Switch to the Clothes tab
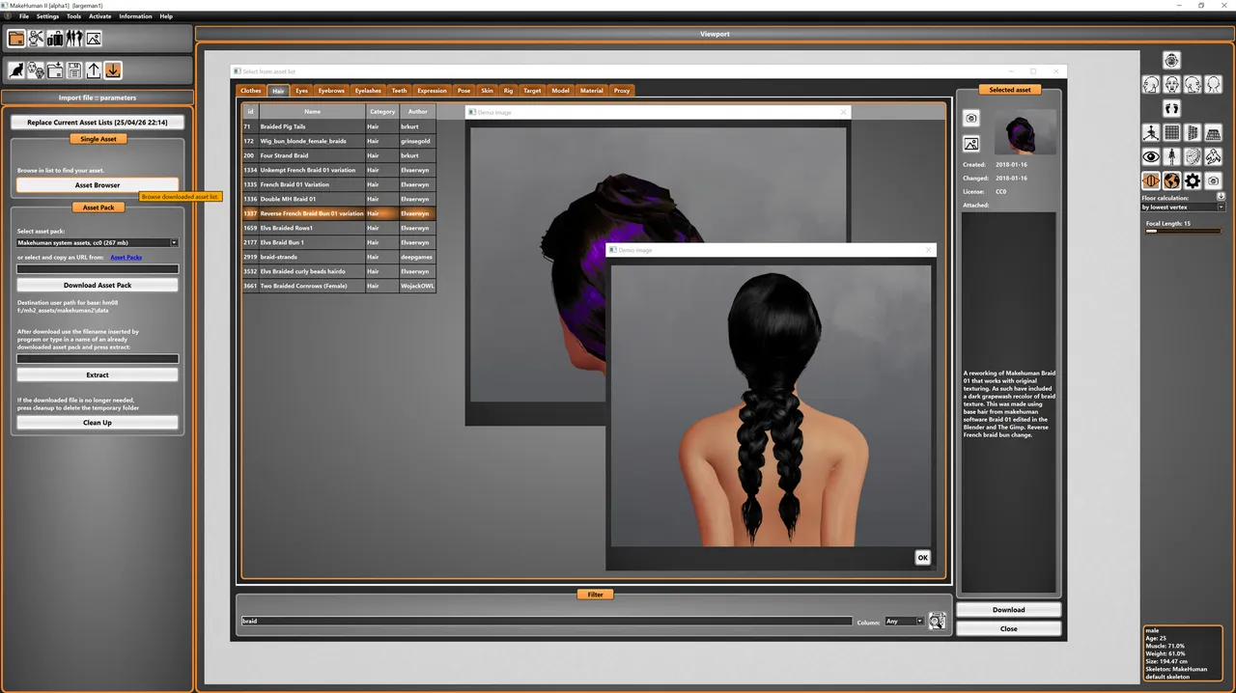This screenshot has height=693, width=1236. (x=251, y=91)
